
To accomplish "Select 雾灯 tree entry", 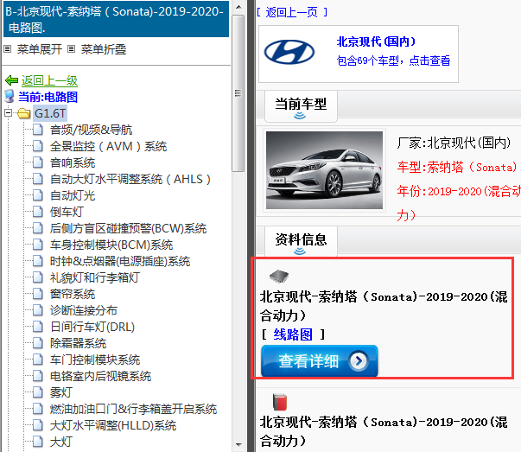I will (x=61, y=392).
